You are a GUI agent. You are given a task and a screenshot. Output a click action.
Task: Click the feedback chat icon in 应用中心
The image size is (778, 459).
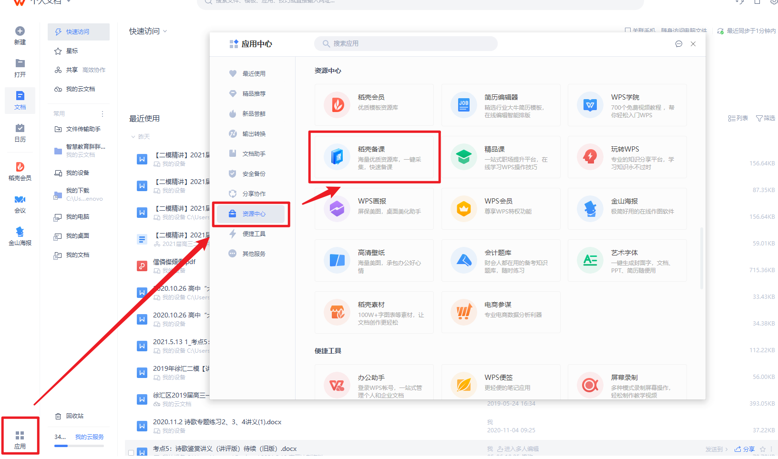679,44
